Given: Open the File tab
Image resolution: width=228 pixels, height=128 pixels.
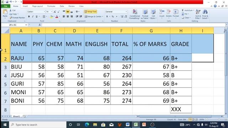Looking at the screenshot, I should click(x=6, y=6).
